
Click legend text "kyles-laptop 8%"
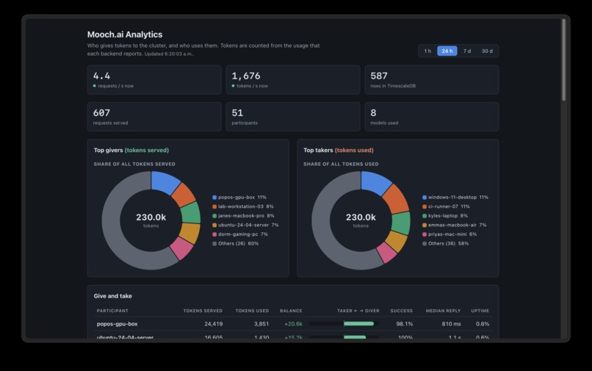(x=448, y=216)
